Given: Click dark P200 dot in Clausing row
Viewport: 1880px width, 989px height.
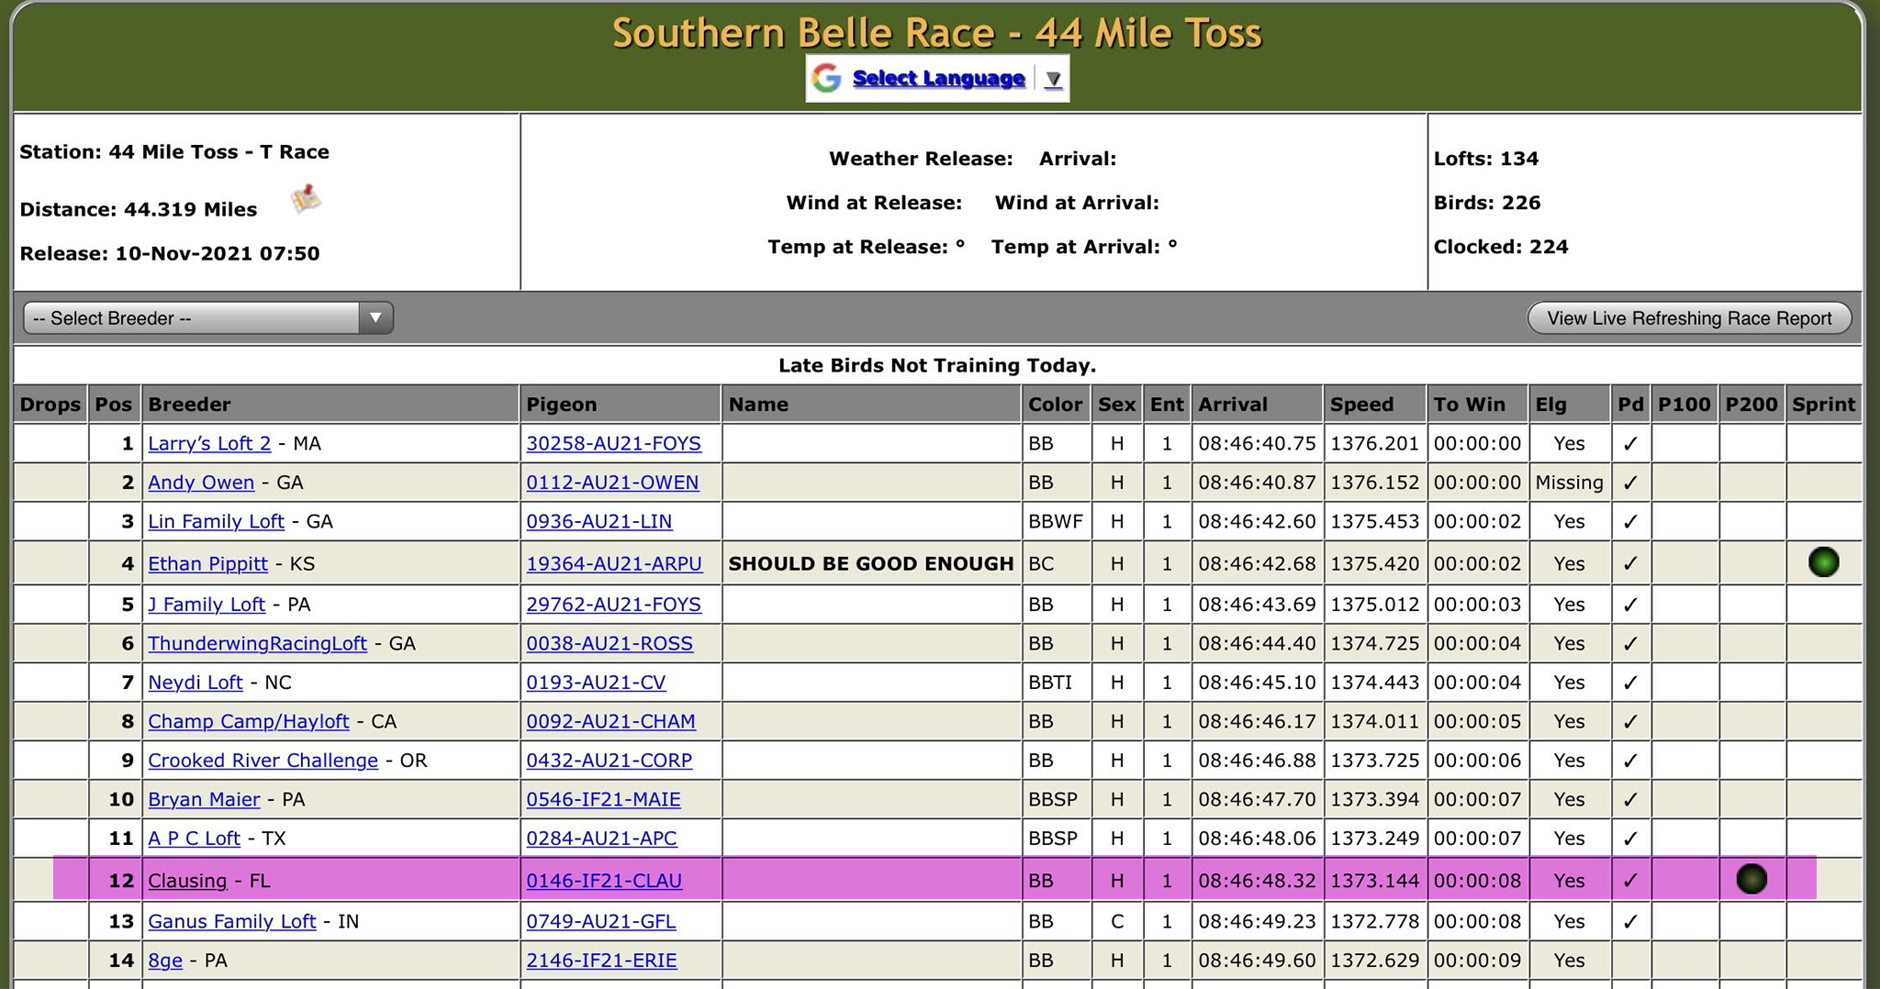Looking at the screenshot, I should [1751, 879].
